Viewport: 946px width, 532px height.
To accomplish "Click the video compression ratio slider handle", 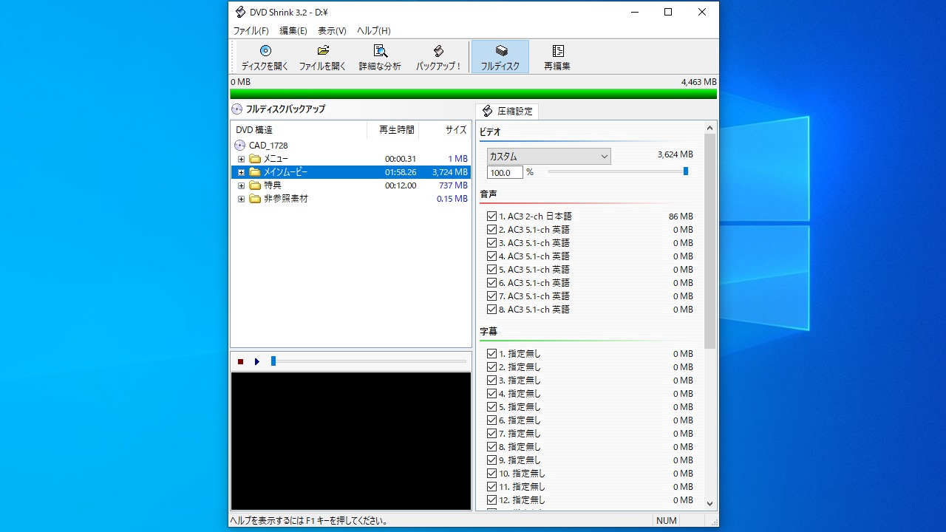I will pos(686,171).
